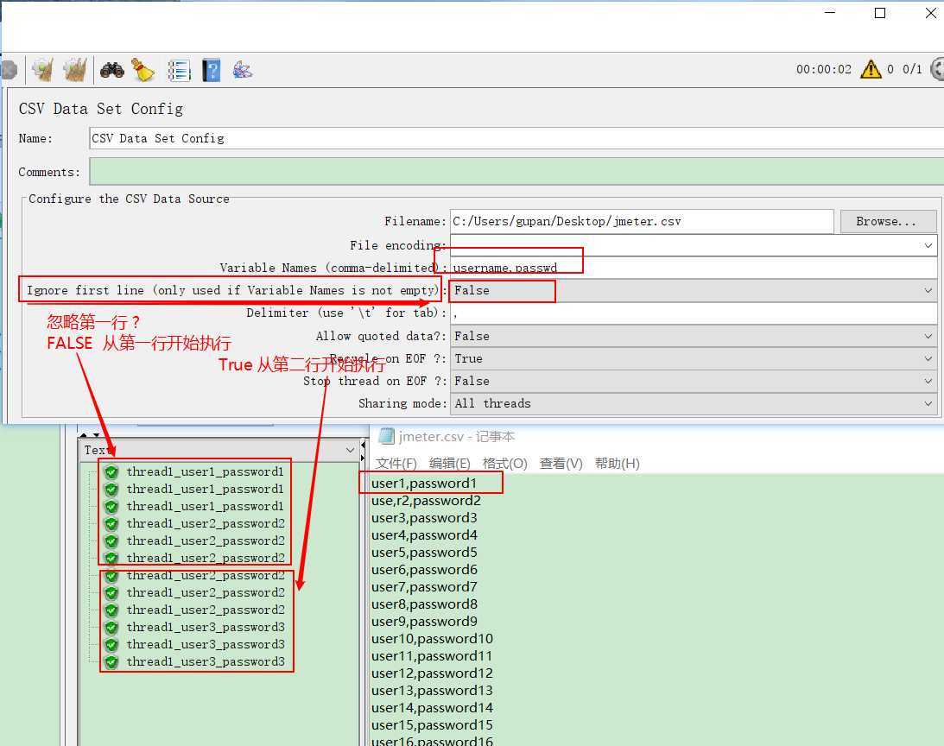Click the Variable Names field
Screen dimensions: 944x746
(694, 268)
